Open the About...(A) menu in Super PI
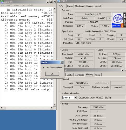 point(19,5)
